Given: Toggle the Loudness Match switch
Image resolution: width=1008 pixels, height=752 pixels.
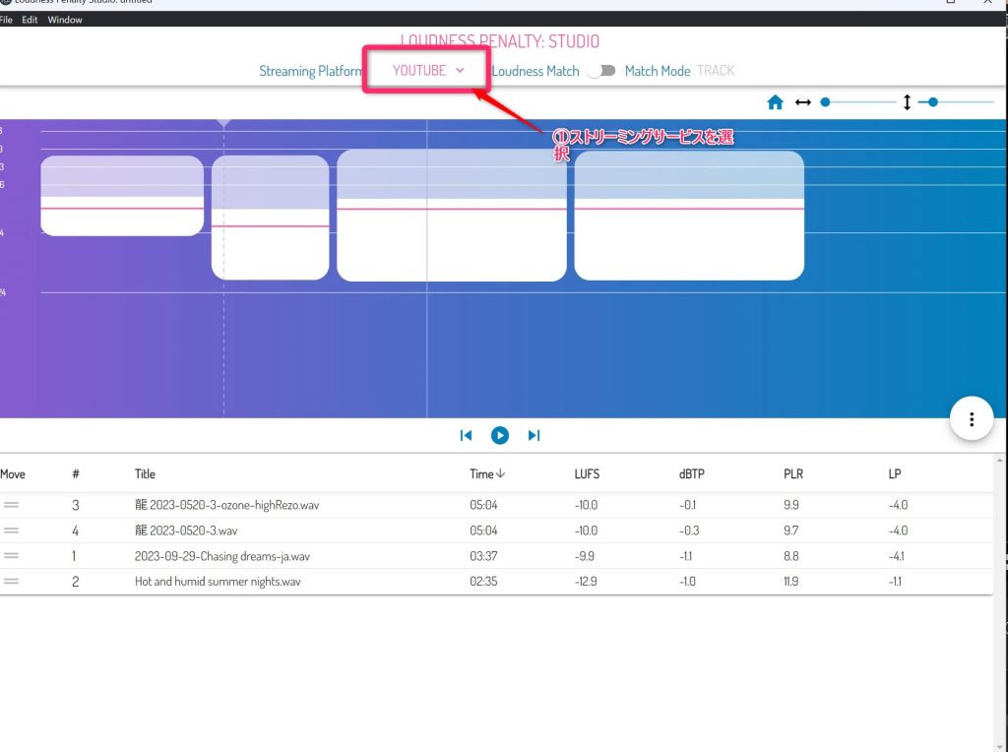Looking at the screenshot, I should pyautogui.click(x=601, y=71).
